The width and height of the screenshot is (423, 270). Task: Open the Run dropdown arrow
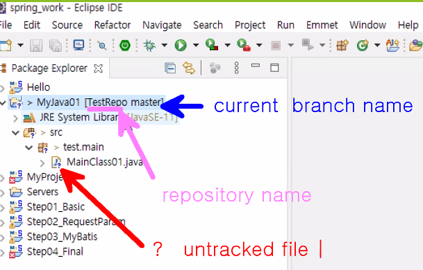click(196, 45)
